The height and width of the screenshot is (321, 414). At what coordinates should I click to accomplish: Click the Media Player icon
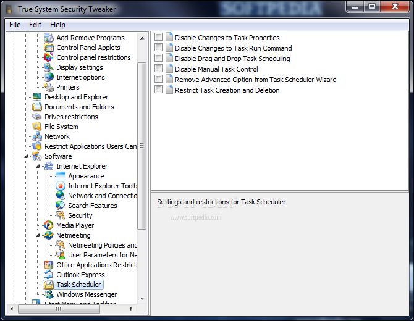(x=49, y=225)
